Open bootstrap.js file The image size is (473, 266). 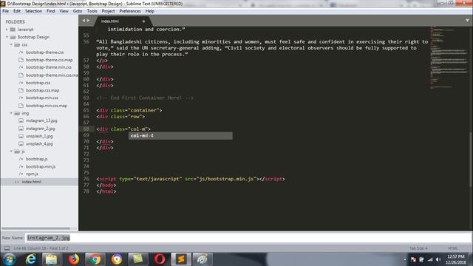[36, 159]
